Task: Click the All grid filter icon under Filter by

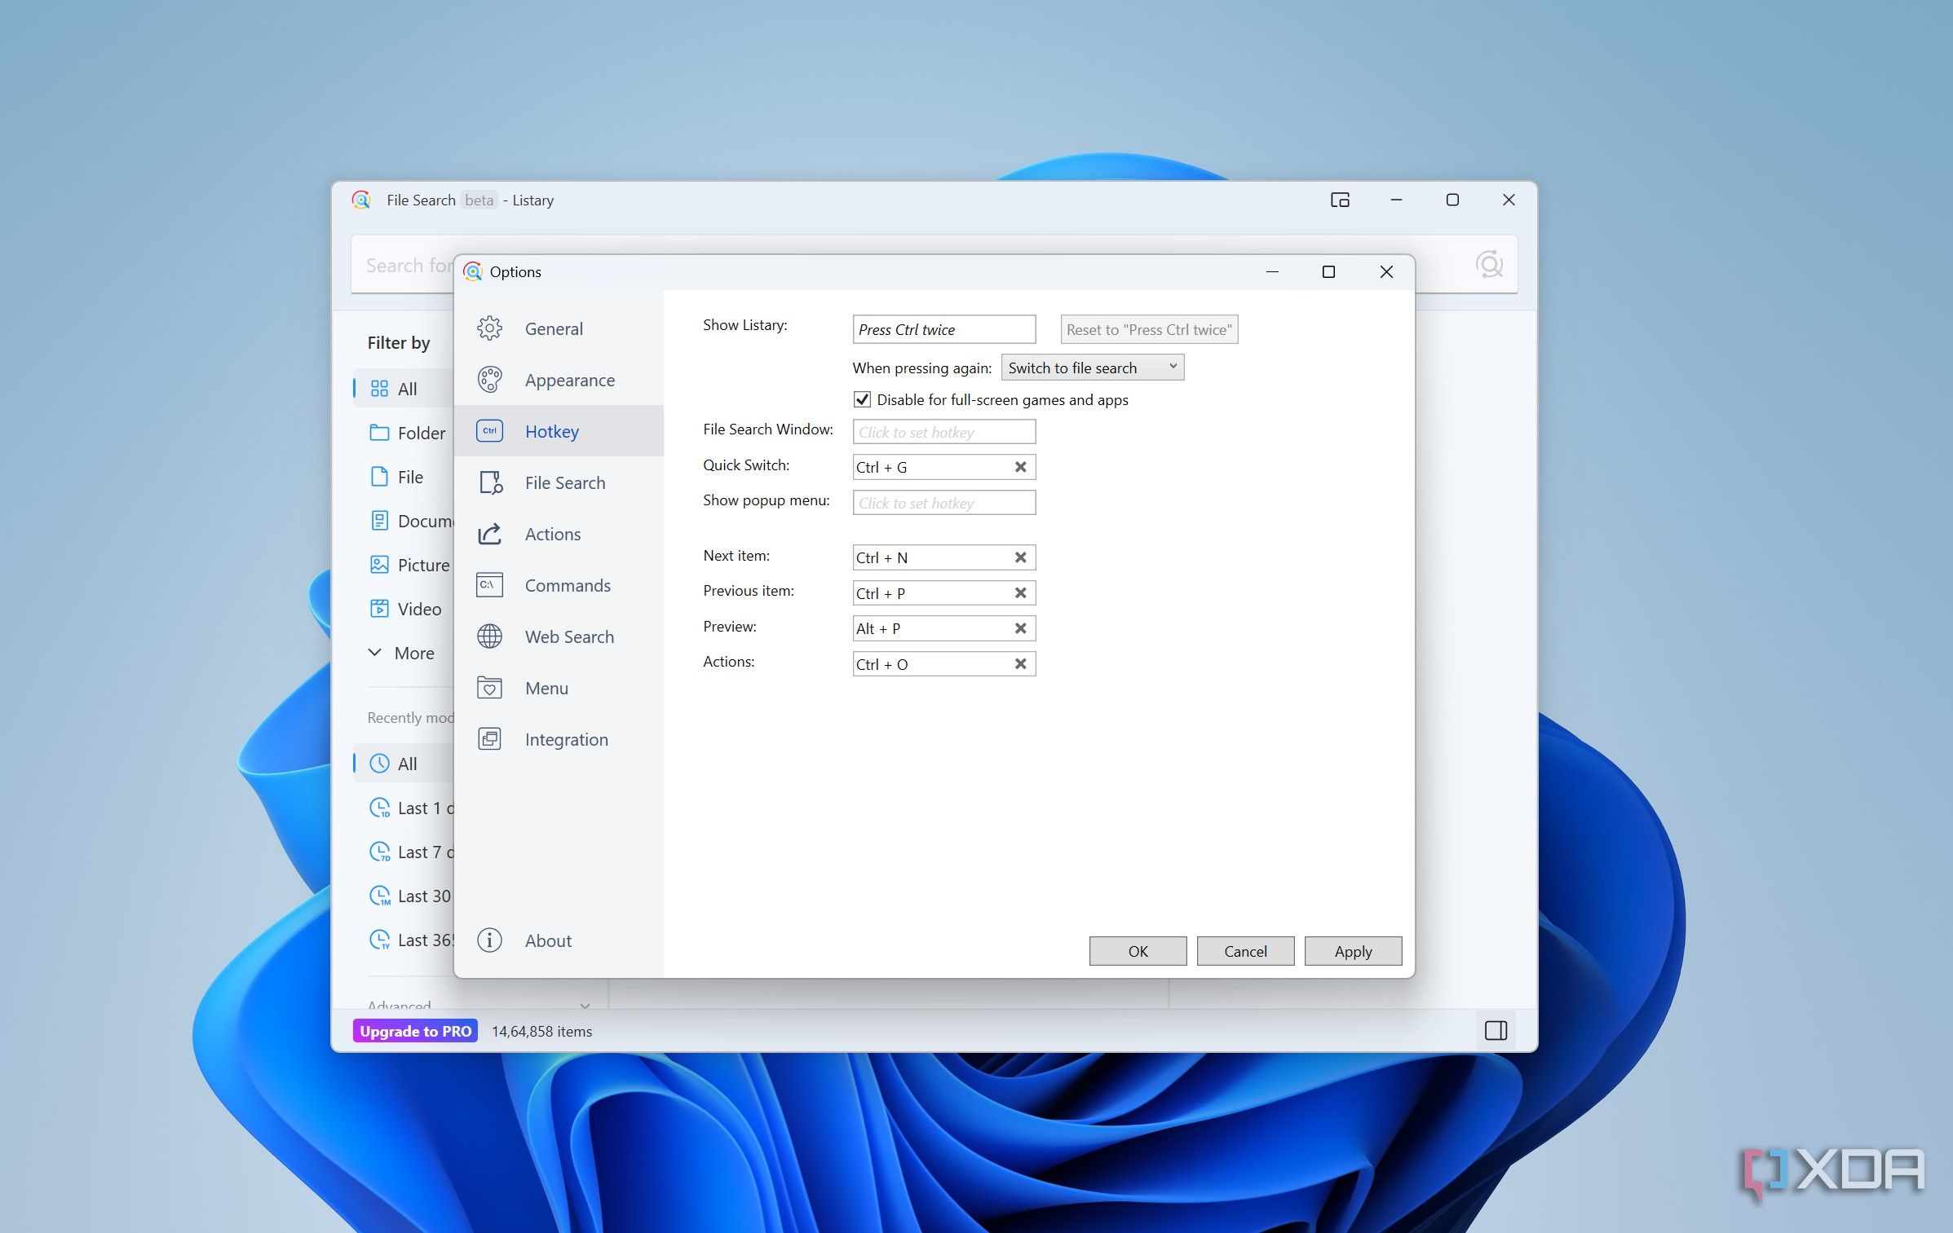Action: click(379, 389)
